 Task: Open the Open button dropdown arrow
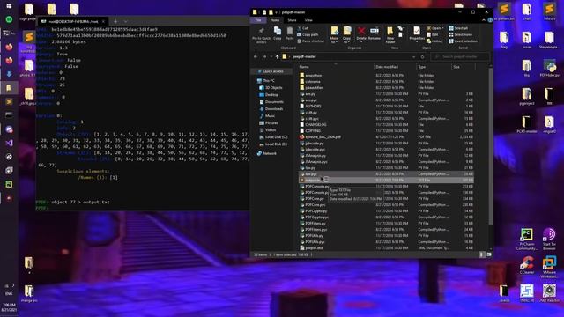tap(442, 28)
